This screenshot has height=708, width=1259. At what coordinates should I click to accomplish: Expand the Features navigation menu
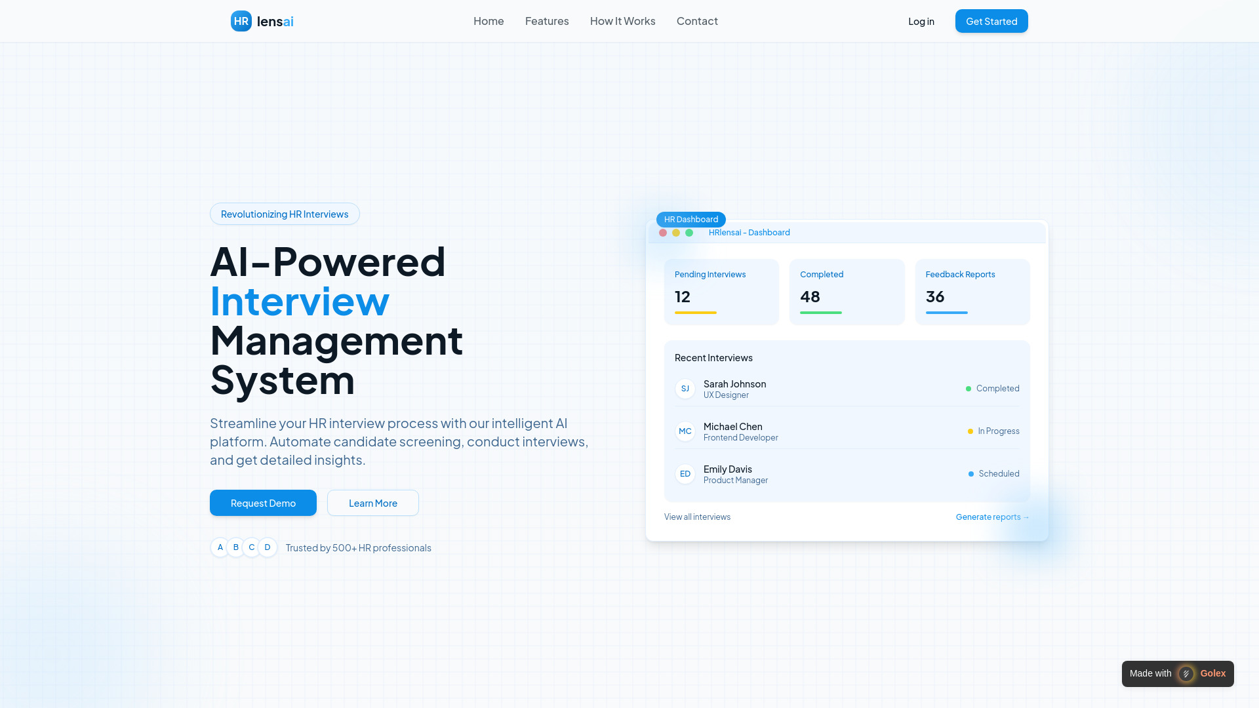click(546, 21)
